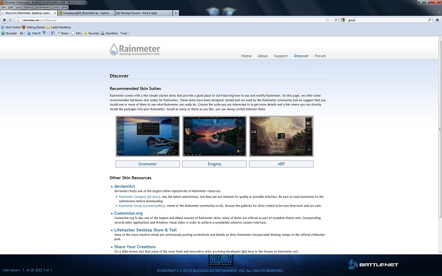Reload the page with refresh icon
Screen dimensions: 442x276
[336, 20]
